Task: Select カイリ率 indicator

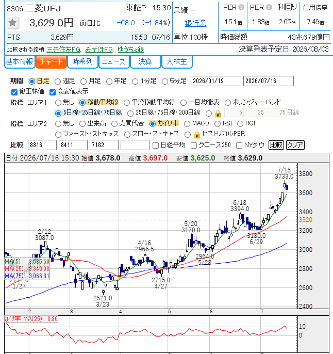Action: tap(153, 124)
